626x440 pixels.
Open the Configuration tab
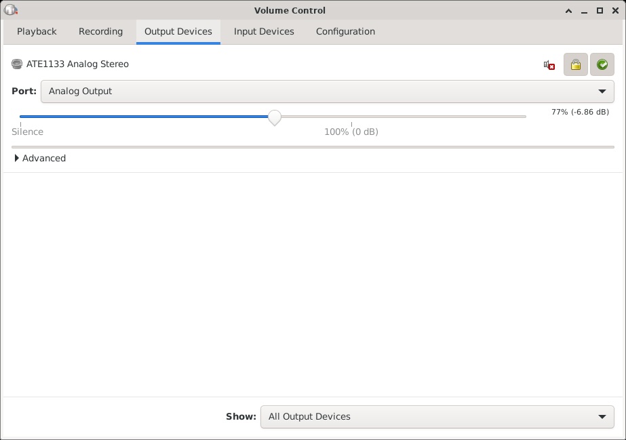click(345, 31)
